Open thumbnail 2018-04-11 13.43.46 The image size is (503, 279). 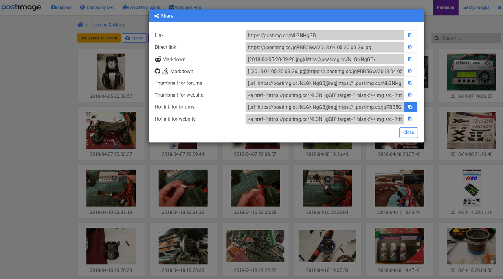click(400, 188)
